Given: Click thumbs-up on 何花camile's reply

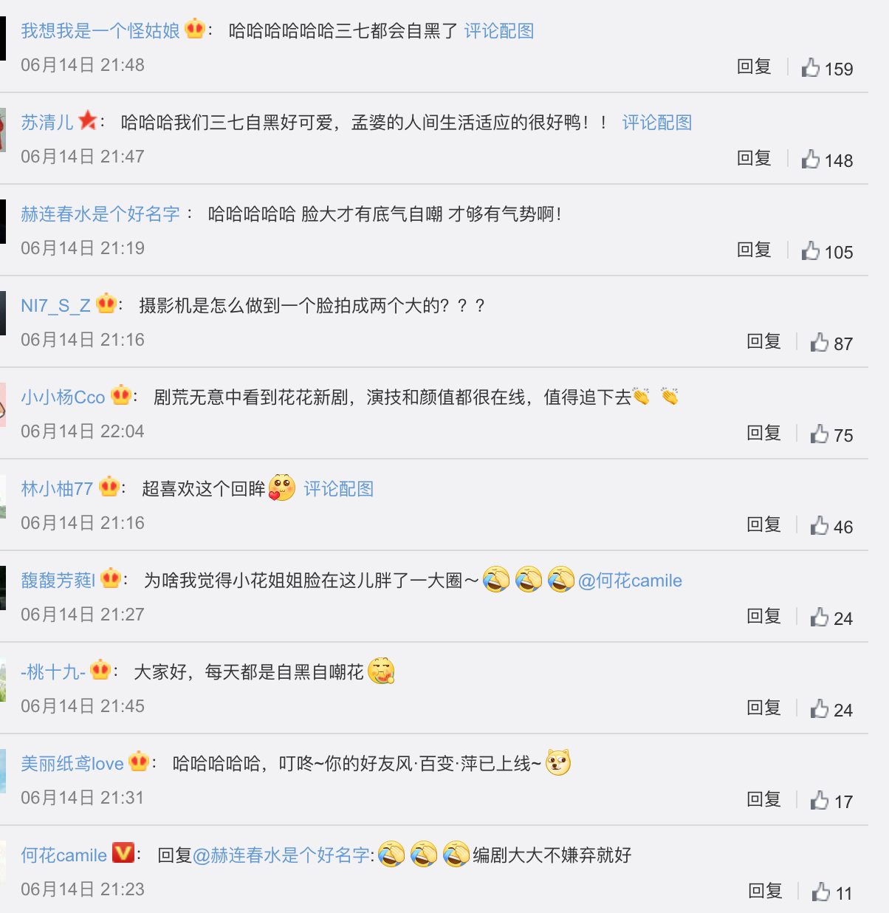Looking at the screenshot, I should point(821,892).
